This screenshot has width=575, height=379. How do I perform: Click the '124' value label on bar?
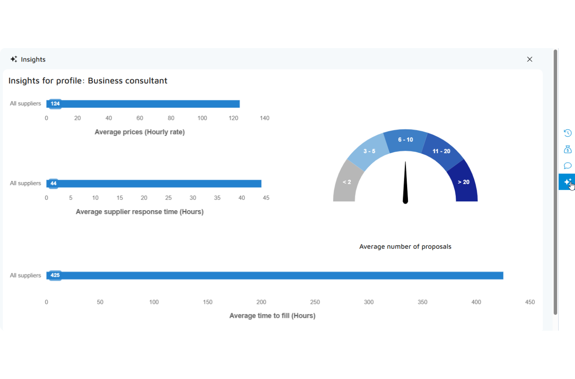55,104
